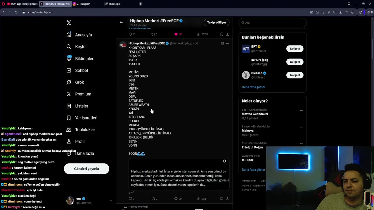Open Profil page
This screenshot has width=374, height=210.
75,141
